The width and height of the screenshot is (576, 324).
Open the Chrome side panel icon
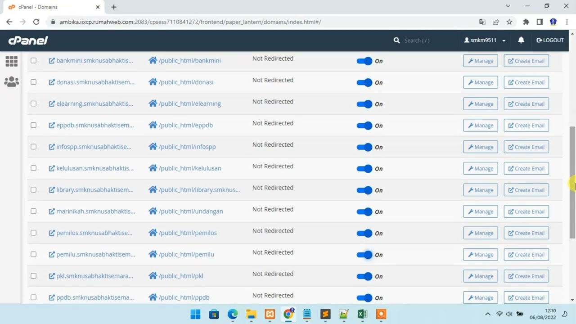pyautogui.click(x=540, y=22)
